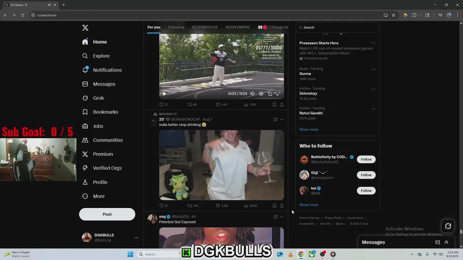Screen dimensions: 463x260
Task: Follow Gigi @smollypom
Action: pos(366,175)
